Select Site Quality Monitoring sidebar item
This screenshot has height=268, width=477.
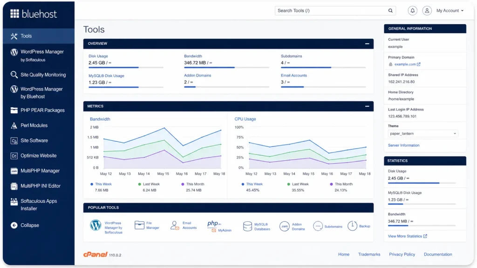(x=39, y=75)
